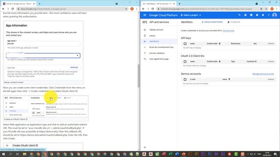Click the TO DELETE button
This screenshot has width=280, height=157.
tap(234, 22)
